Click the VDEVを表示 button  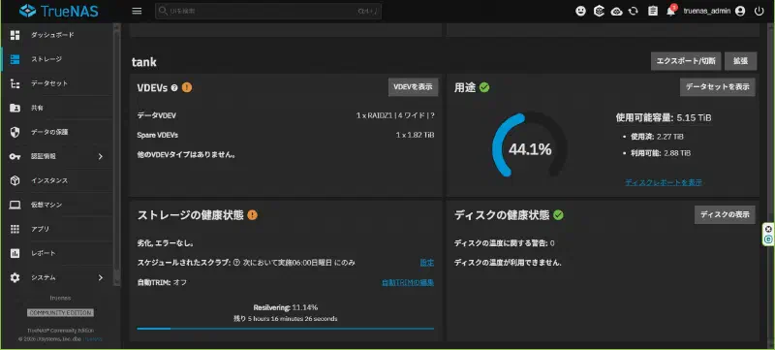click(x=413, y=87)
